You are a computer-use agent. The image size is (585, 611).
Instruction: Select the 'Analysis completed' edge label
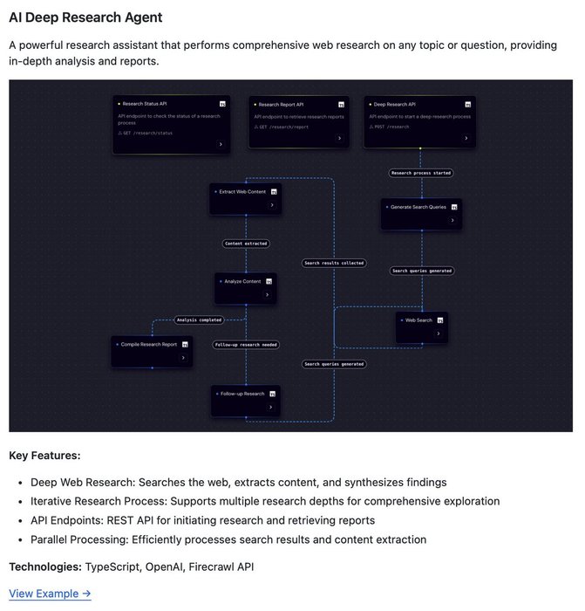click(199, 320)
